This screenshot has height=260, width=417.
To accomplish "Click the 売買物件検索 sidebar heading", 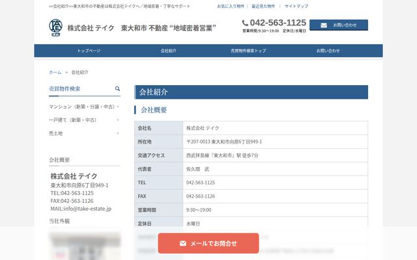I will pyautogui.click(x=65, y=88).
